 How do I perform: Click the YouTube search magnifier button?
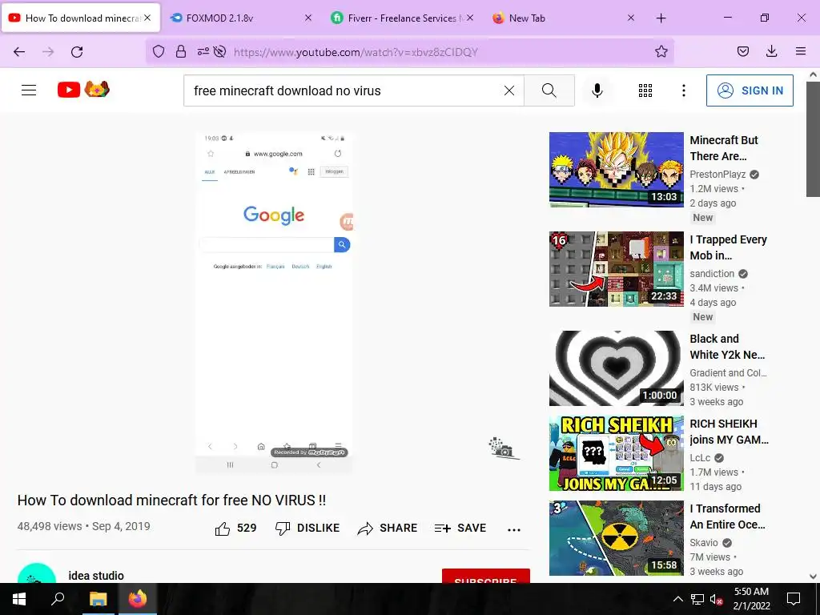[x=549, y=90]
